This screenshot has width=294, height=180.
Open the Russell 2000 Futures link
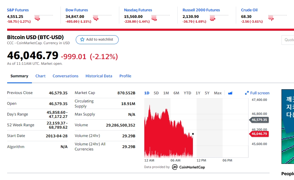pyautogui.click(x=201, y=10)
